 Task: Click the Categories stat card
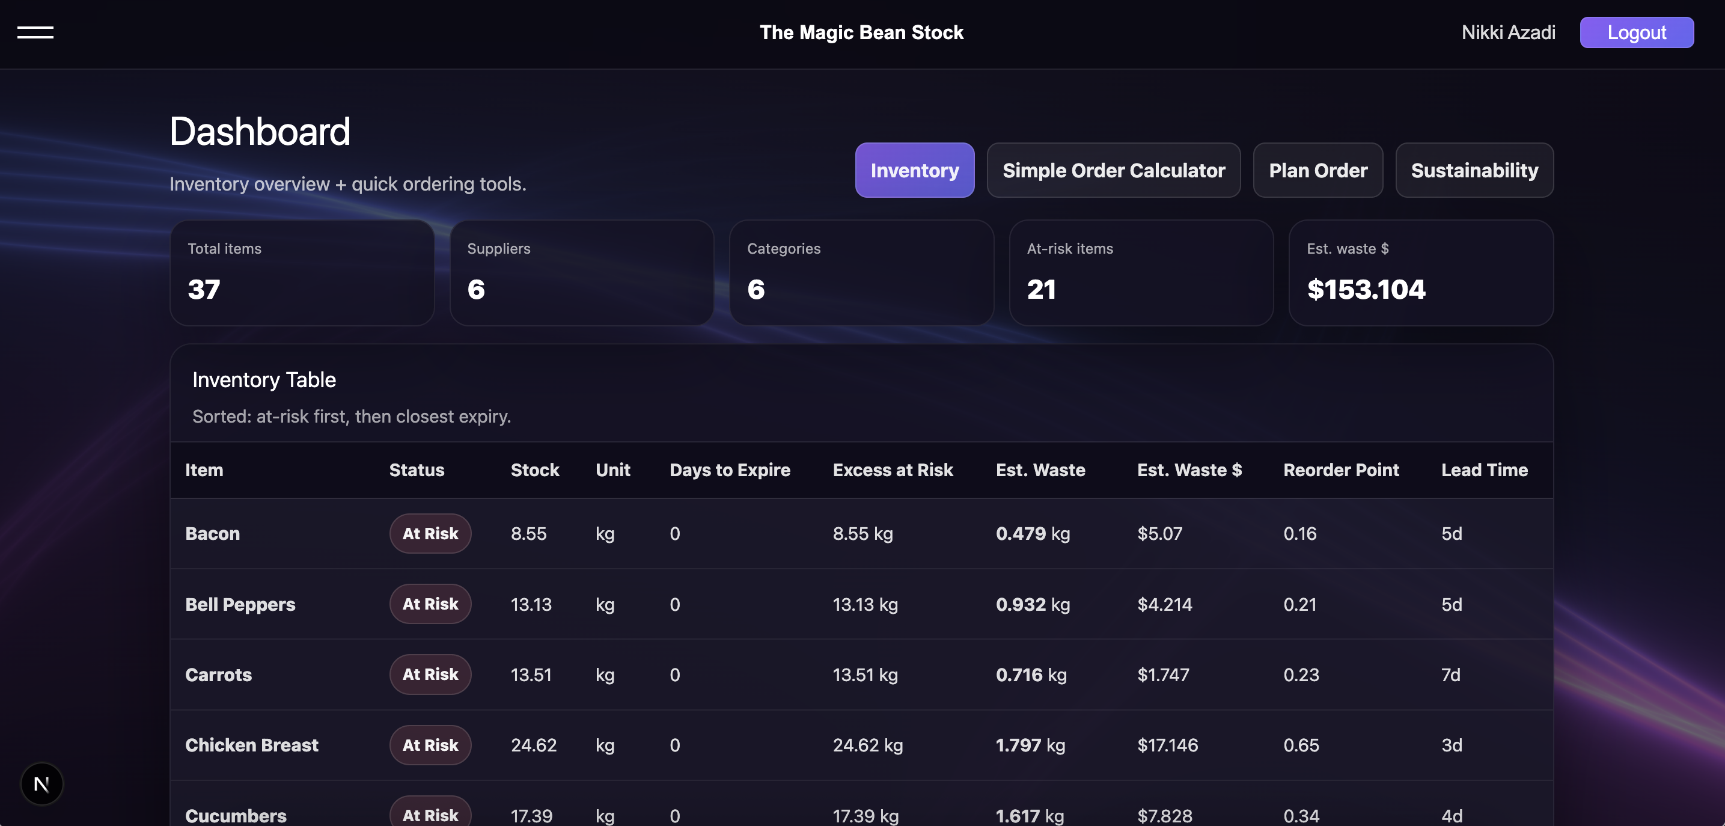[x=861, y=273]
